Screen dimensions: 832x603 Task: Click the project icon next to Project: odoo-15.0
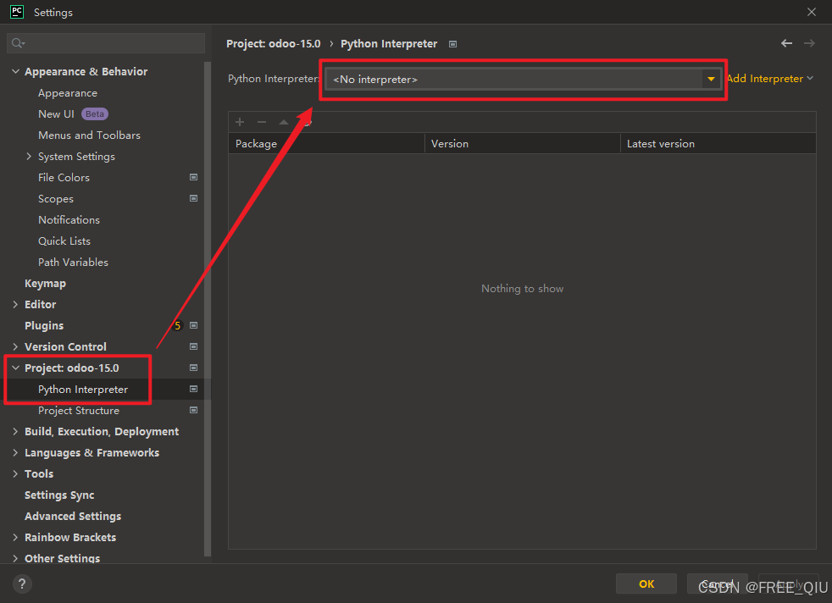pos(194,368)
